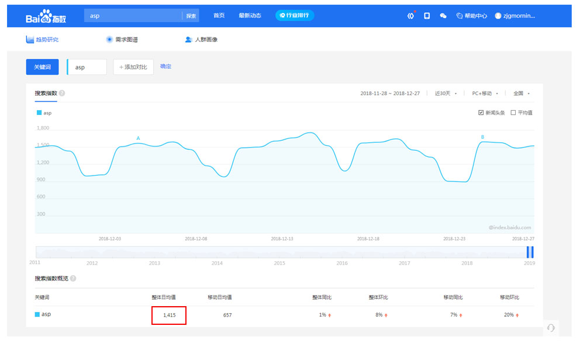Switch to the 人群画像 tab

pyautogui.click(x=201, y=40)
